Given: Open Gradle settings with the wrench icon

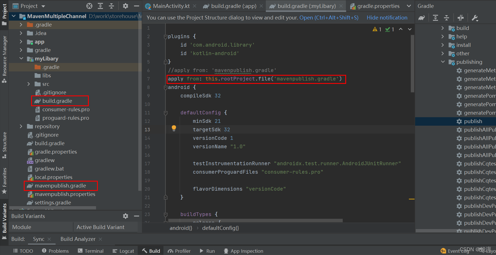Looking at the screenshot, I should pyautogui.click(x=475, y=18).
